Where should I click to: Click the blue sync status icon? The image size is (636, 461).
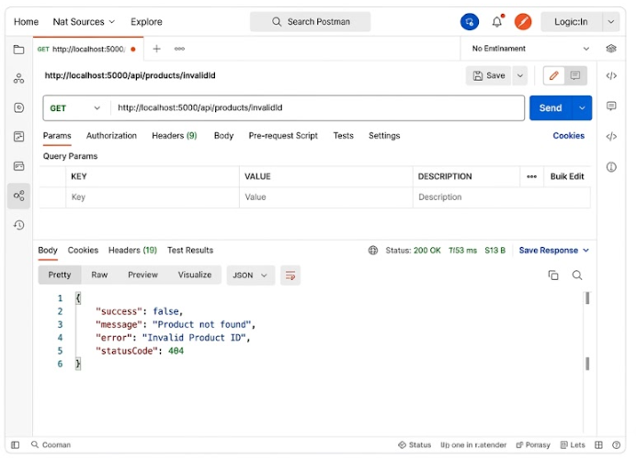click(x=470, y=22)
